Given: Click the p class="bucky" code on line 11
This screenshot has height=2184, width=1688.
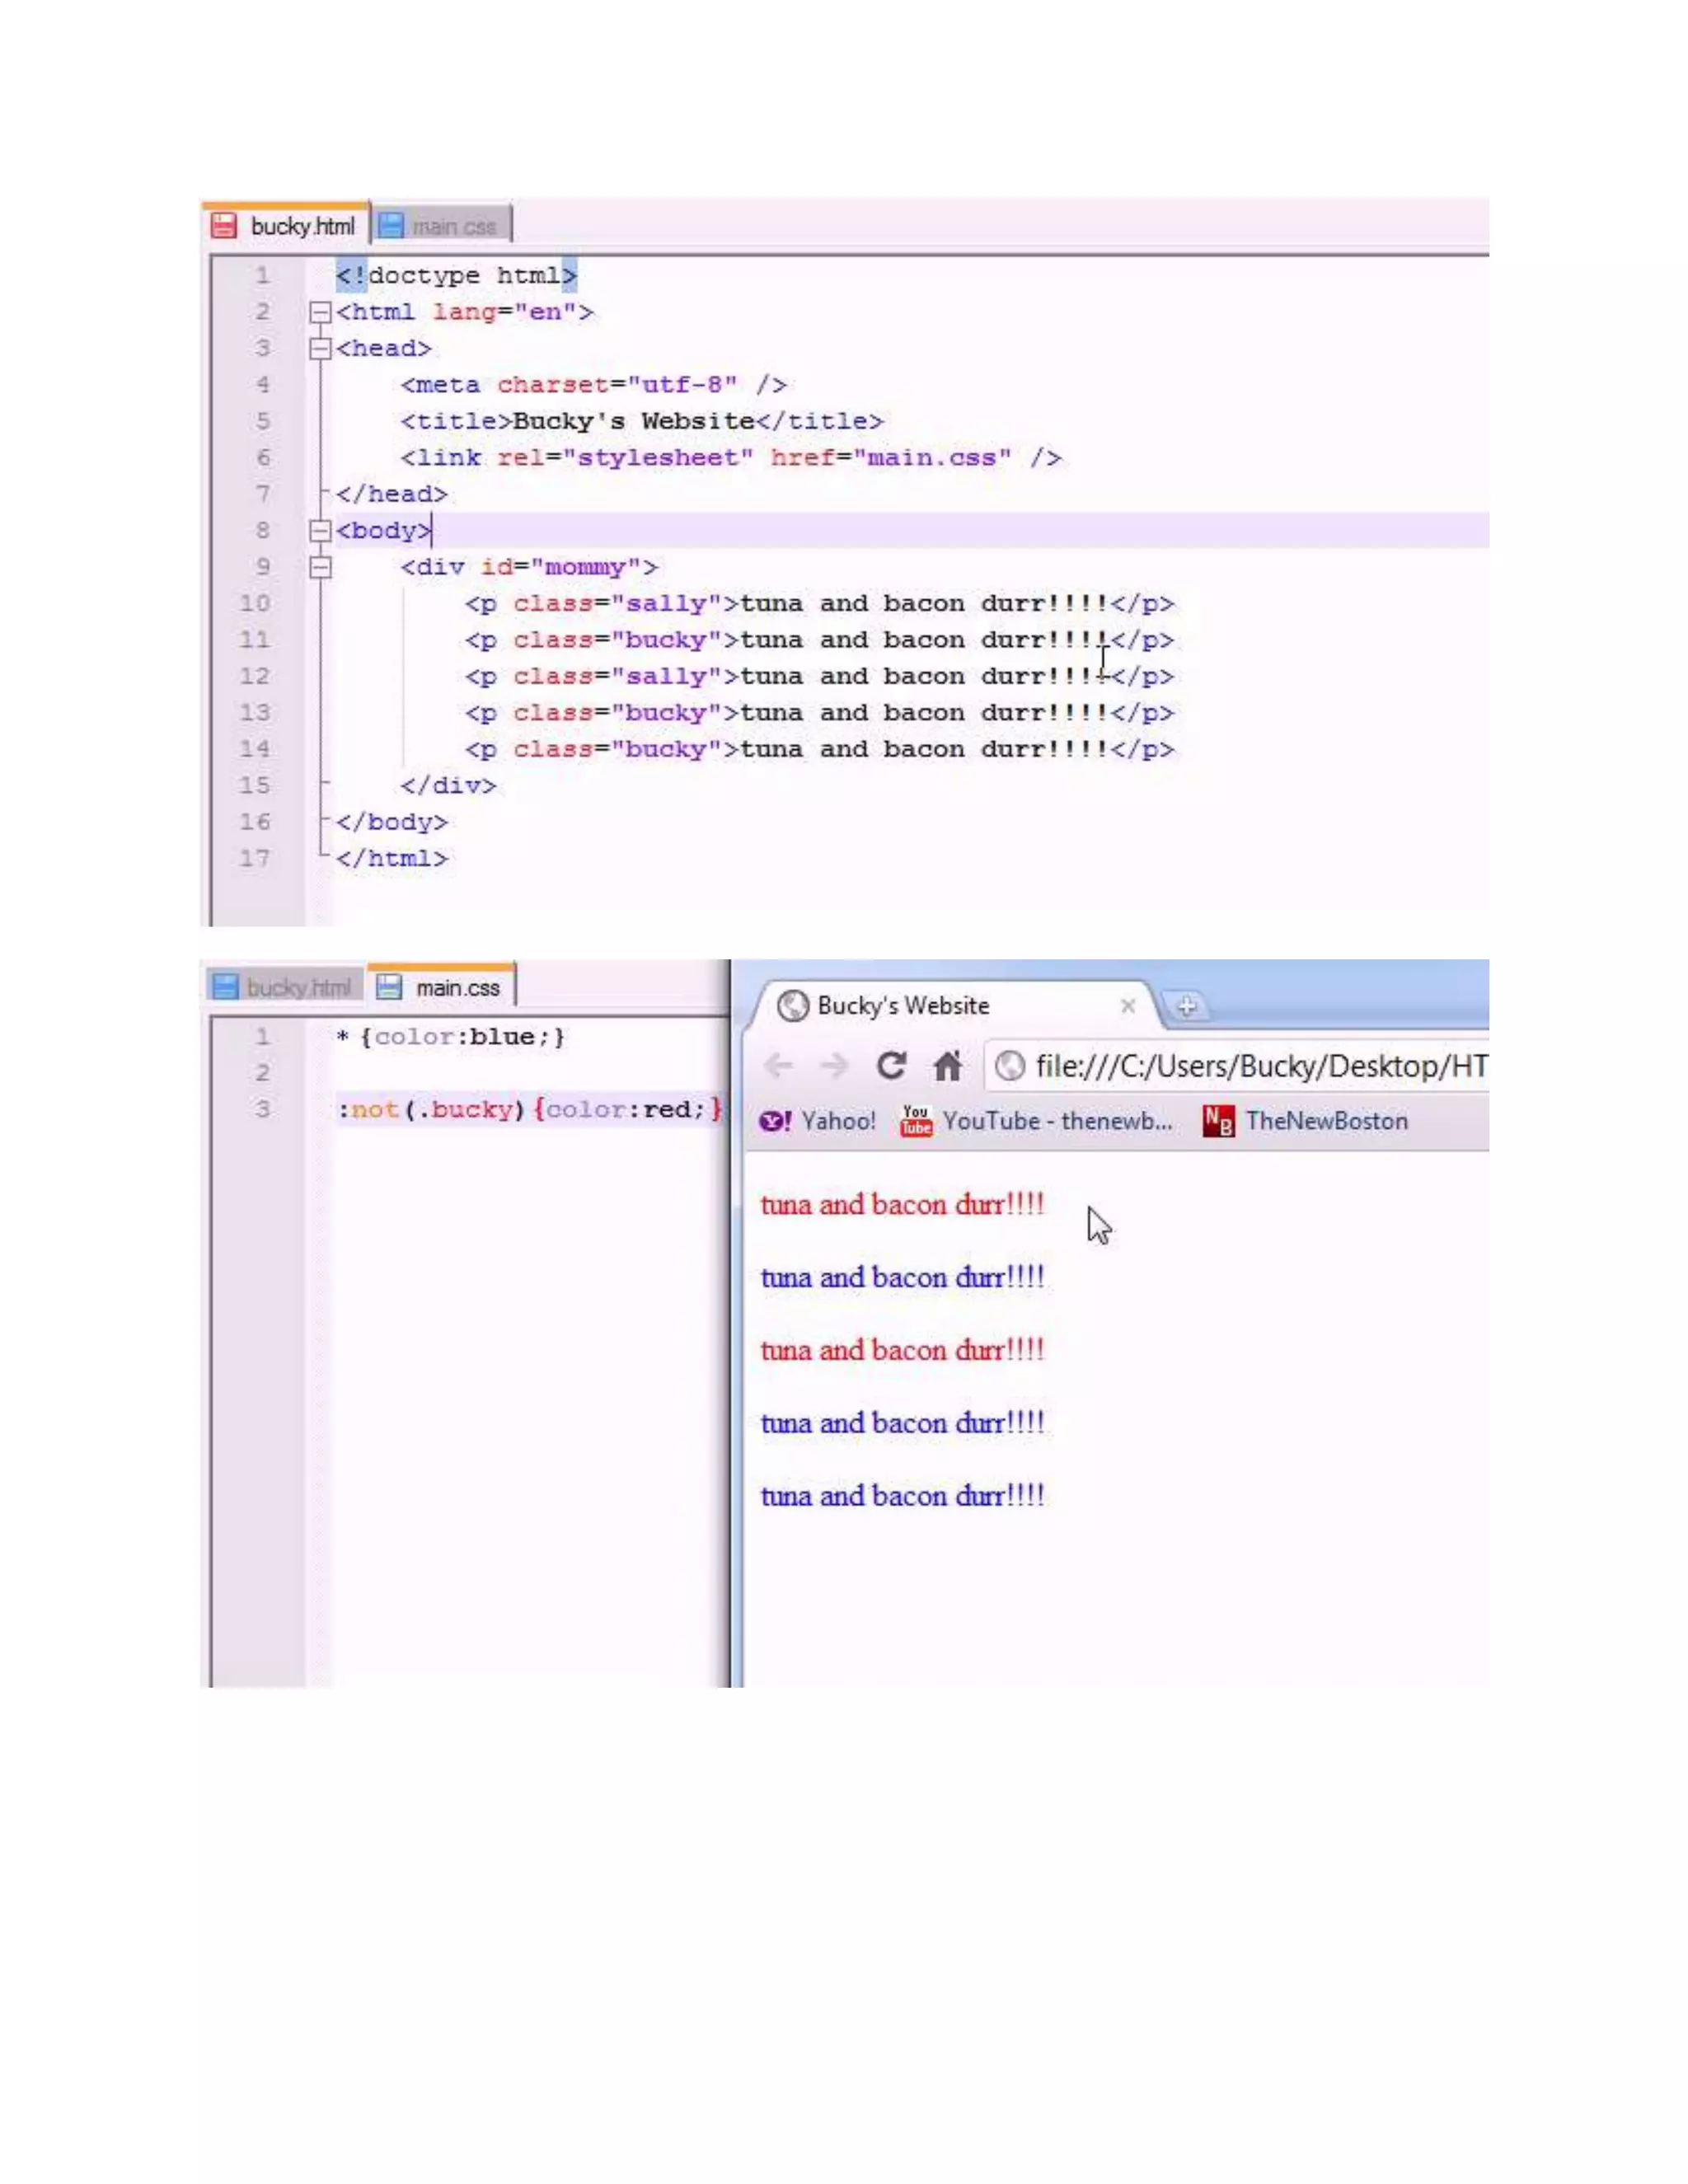Looking at the screenshot, I should tap(819, 640).
